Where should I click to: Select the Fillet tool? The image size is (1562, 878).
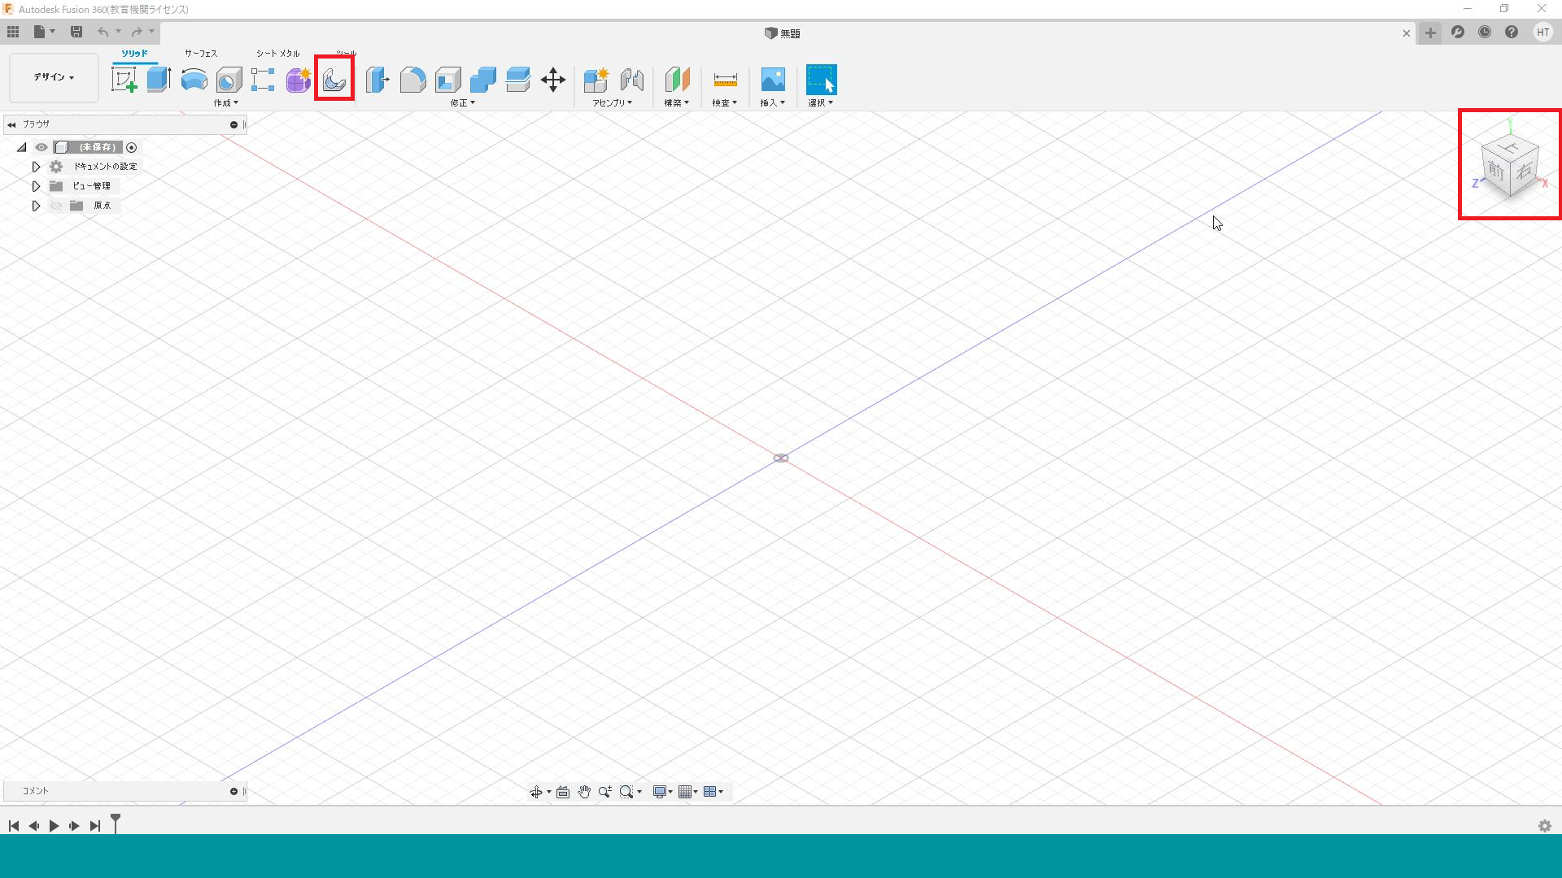point(412,80)
